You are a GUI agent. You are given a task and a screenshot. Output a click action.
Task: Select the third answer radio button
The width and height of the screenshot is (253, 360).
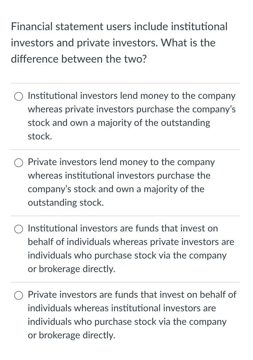pyautogui.click(x=19, y=229)
